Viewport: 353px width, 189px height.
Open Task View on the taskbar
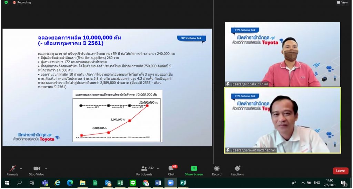[32, 183]
